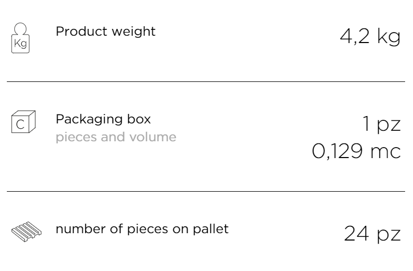The width and height of the screenshot is (413, 271).
Task: Click the digit 1 in the packaging pieces value
Action: (x=366, y=123)
